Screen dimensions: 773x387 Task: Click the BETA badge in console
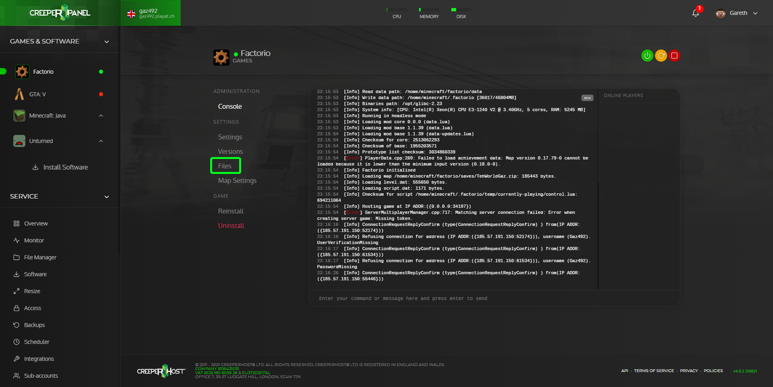587,98
